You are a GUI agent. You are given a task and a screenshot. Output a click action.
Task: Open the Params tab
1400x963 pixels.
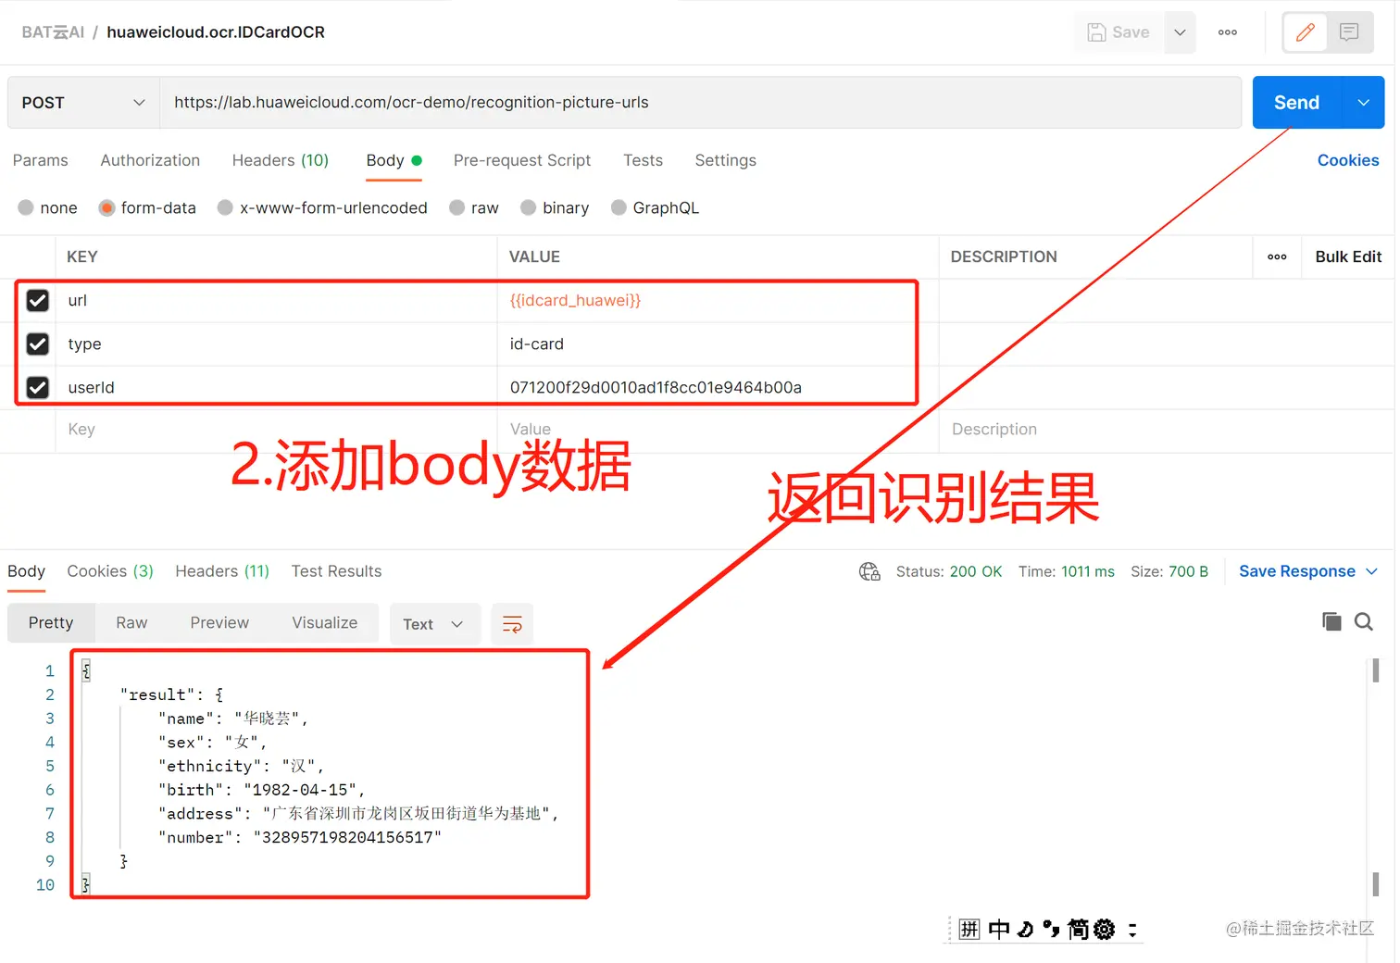(x=41, y=160)
